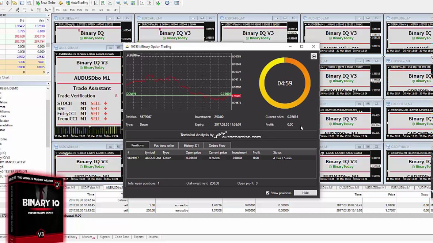Viewport: 433px width, 243px height.
Task: Click the USDCHFbo,M1 chart window title
Action: point(235,18)
